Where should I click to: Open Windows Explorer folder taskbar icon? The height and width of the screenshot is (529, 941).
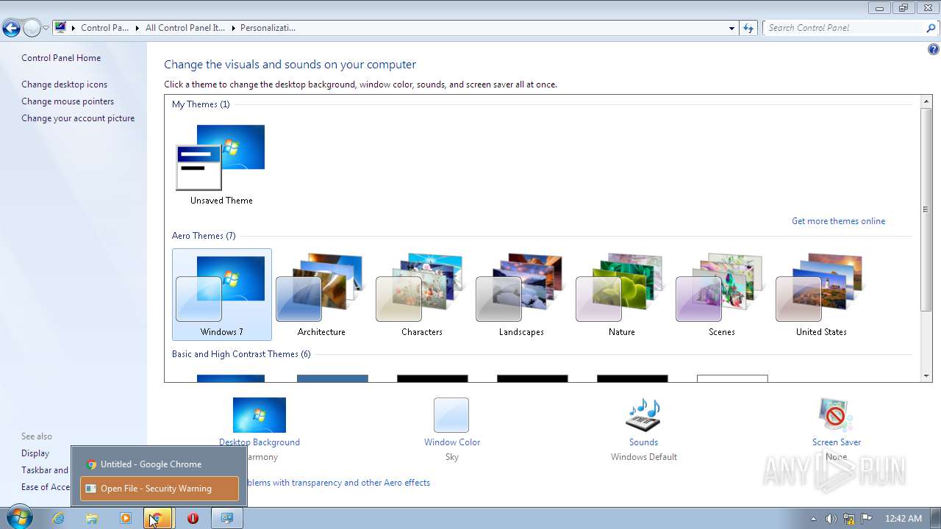[92, 518]
